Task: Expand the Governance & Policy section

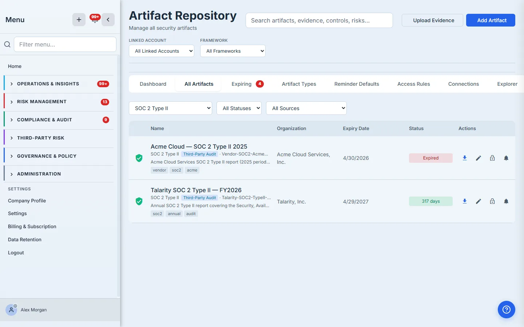Action: (x=59, y=156)
